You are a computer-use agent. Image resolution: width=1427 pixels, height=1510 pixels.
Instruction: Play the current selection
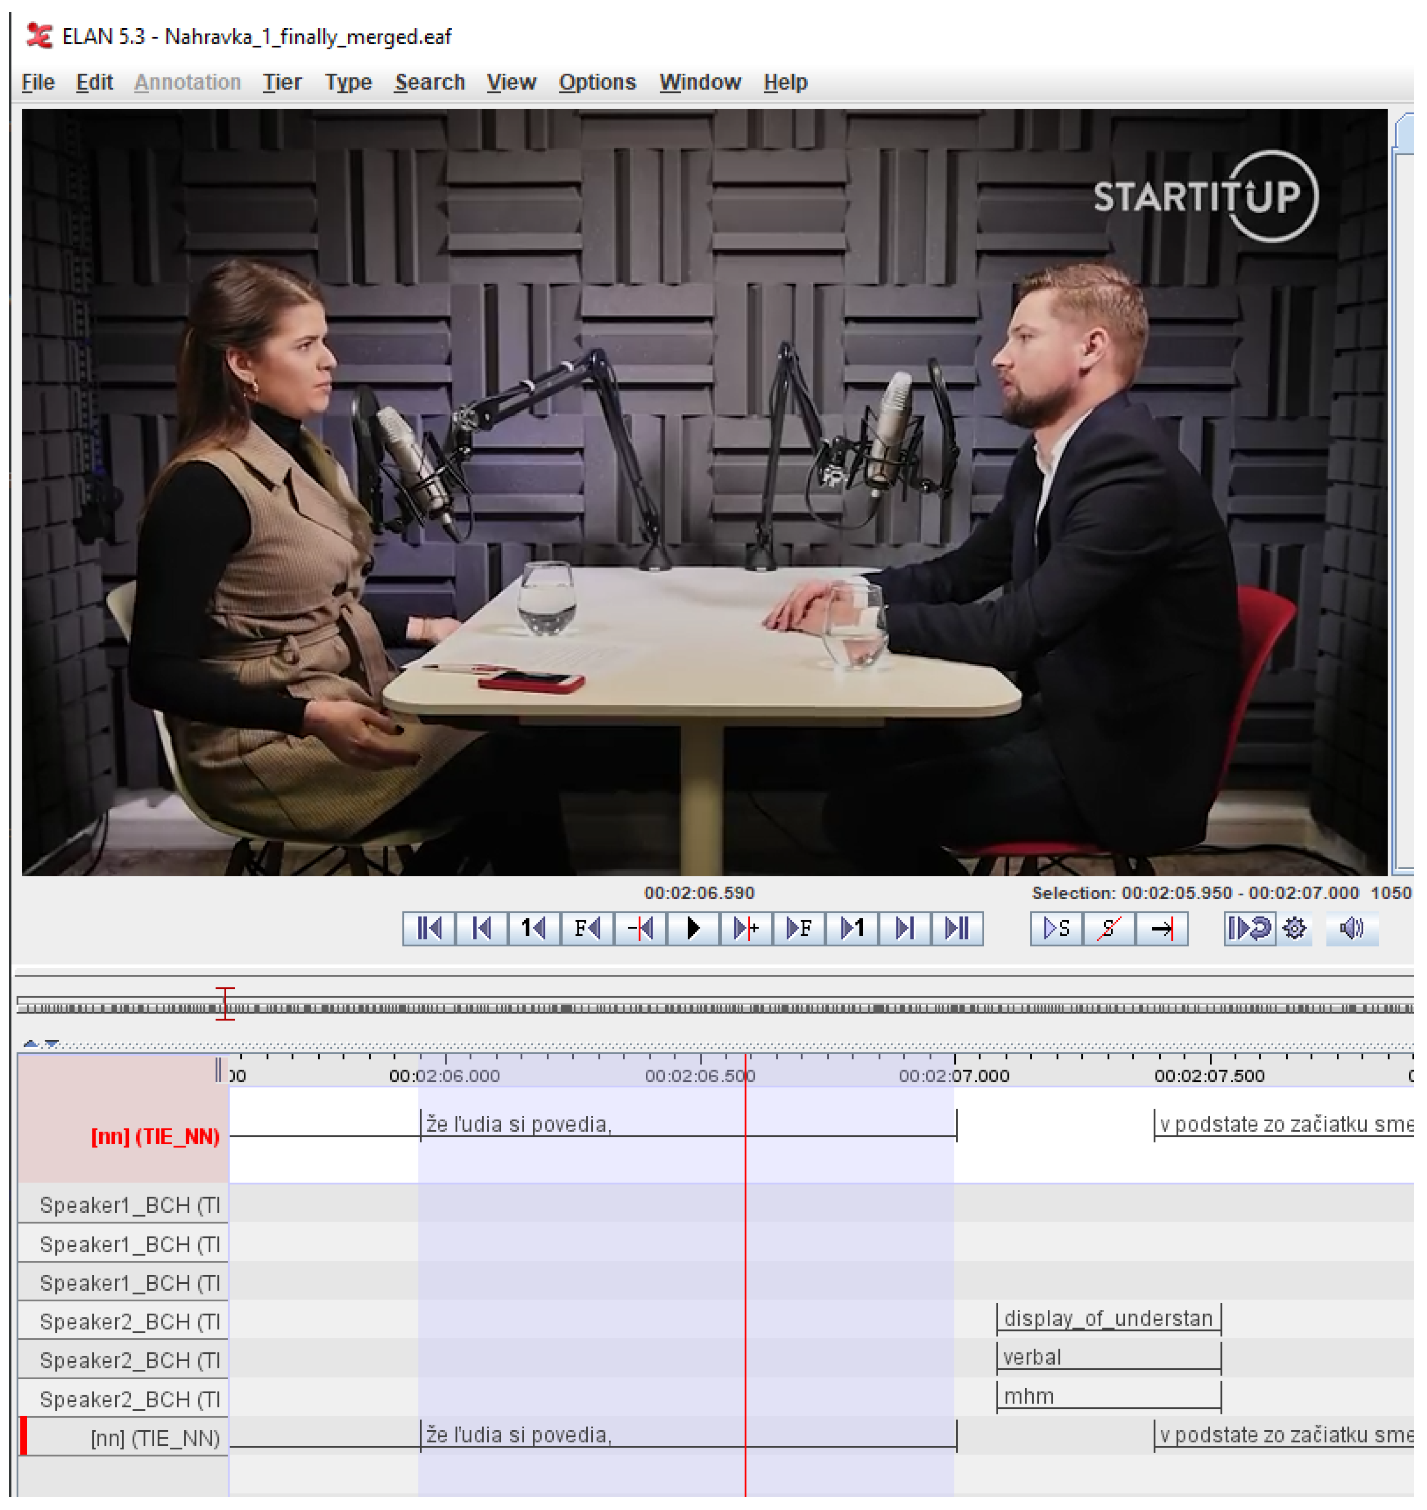tap(1056, 928)
